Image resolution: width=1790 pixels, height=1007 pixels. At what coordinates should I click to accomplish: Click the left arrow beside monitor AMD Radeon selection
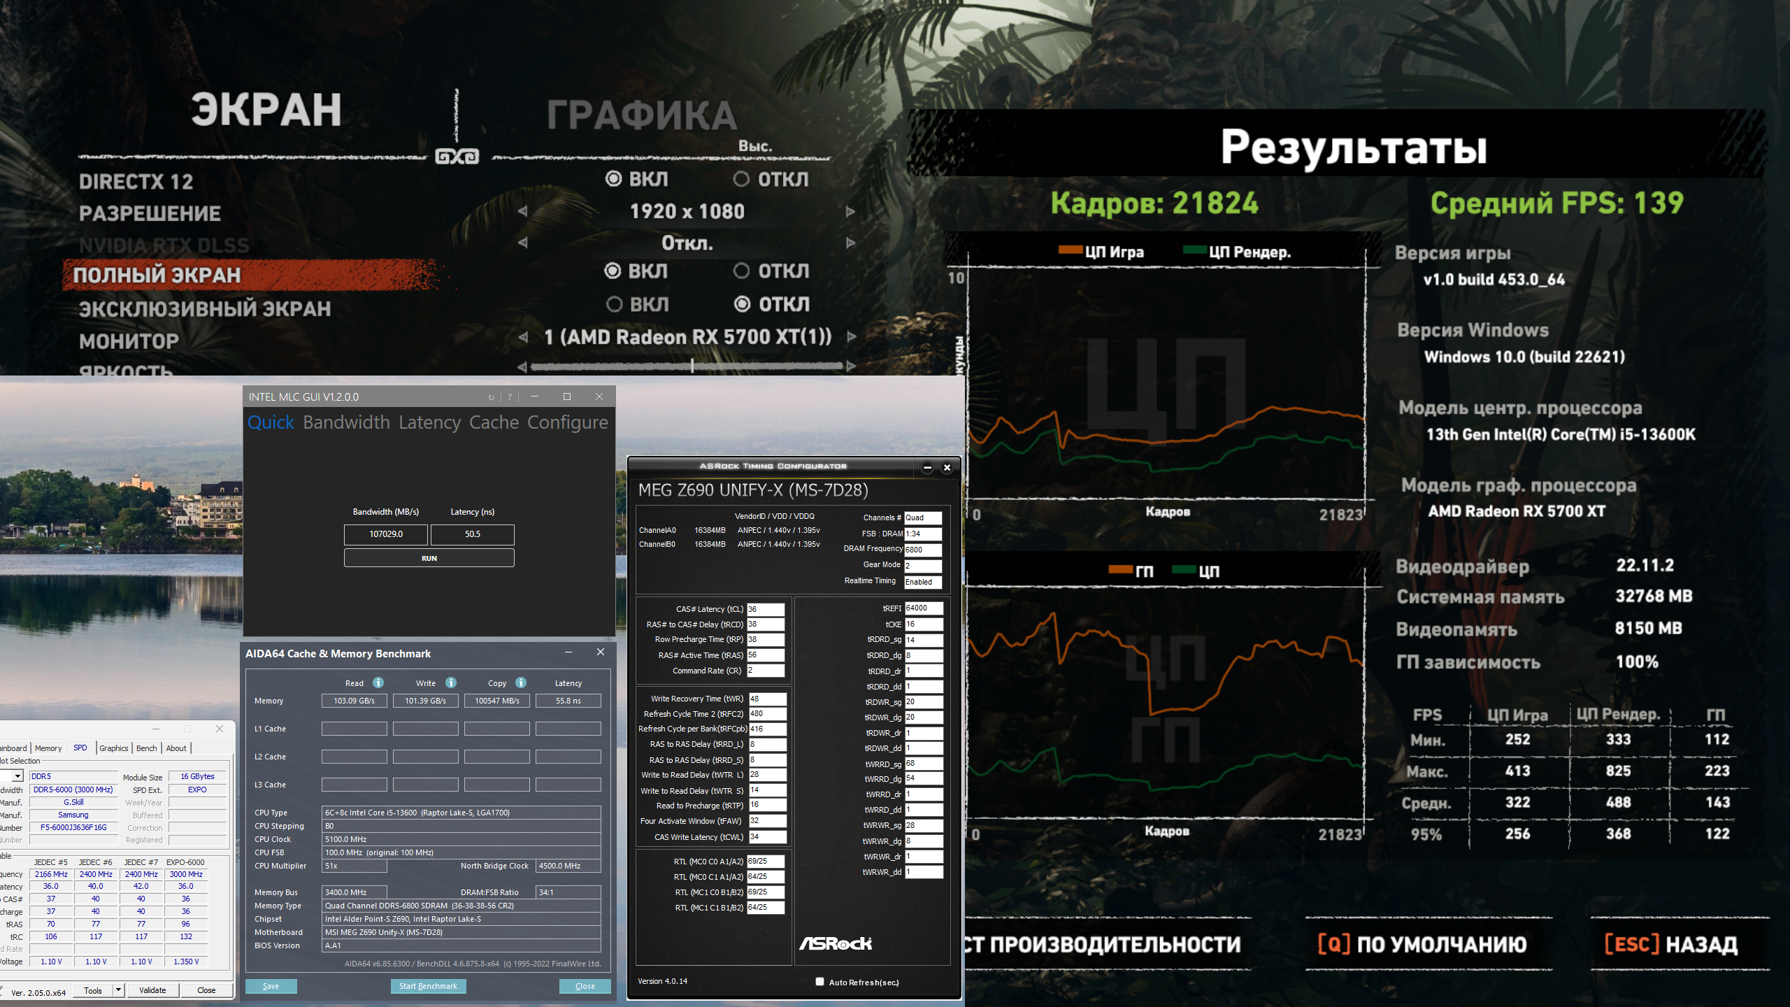click(522, 337)
